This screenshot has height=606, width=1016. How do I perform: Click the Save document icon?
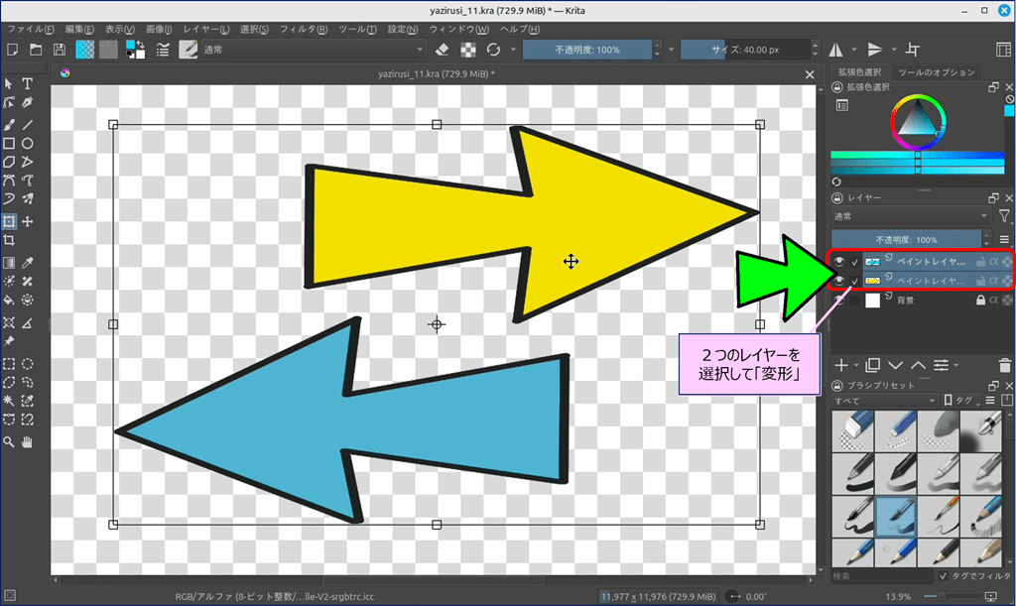(x=60, y=50)
